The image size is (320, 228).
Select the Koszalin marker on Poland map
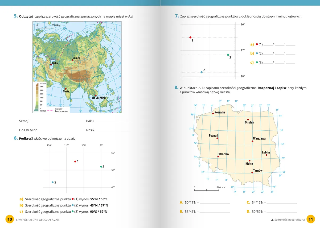point(213,113)
